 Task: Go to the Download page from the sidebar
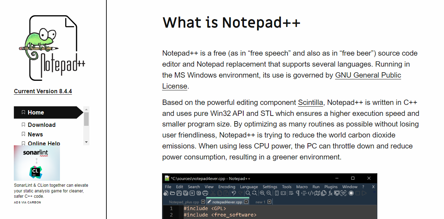[x=41, y=125]
